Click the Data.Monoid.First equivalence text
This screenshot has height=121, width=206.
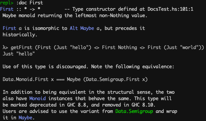pos(25,79)
